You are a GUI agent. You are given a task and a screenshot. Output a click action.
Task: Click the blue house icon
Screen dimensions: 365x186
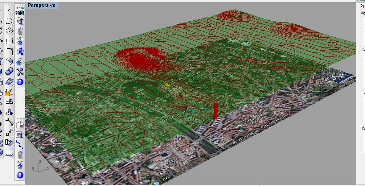pyautogui.click(x=20, y=61)
